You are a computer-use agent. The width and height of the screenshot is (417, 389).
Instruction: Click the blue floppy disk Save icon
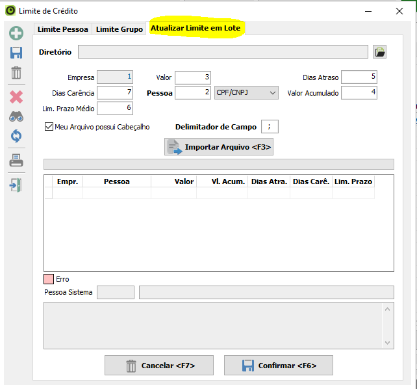[x=16, y=53]
